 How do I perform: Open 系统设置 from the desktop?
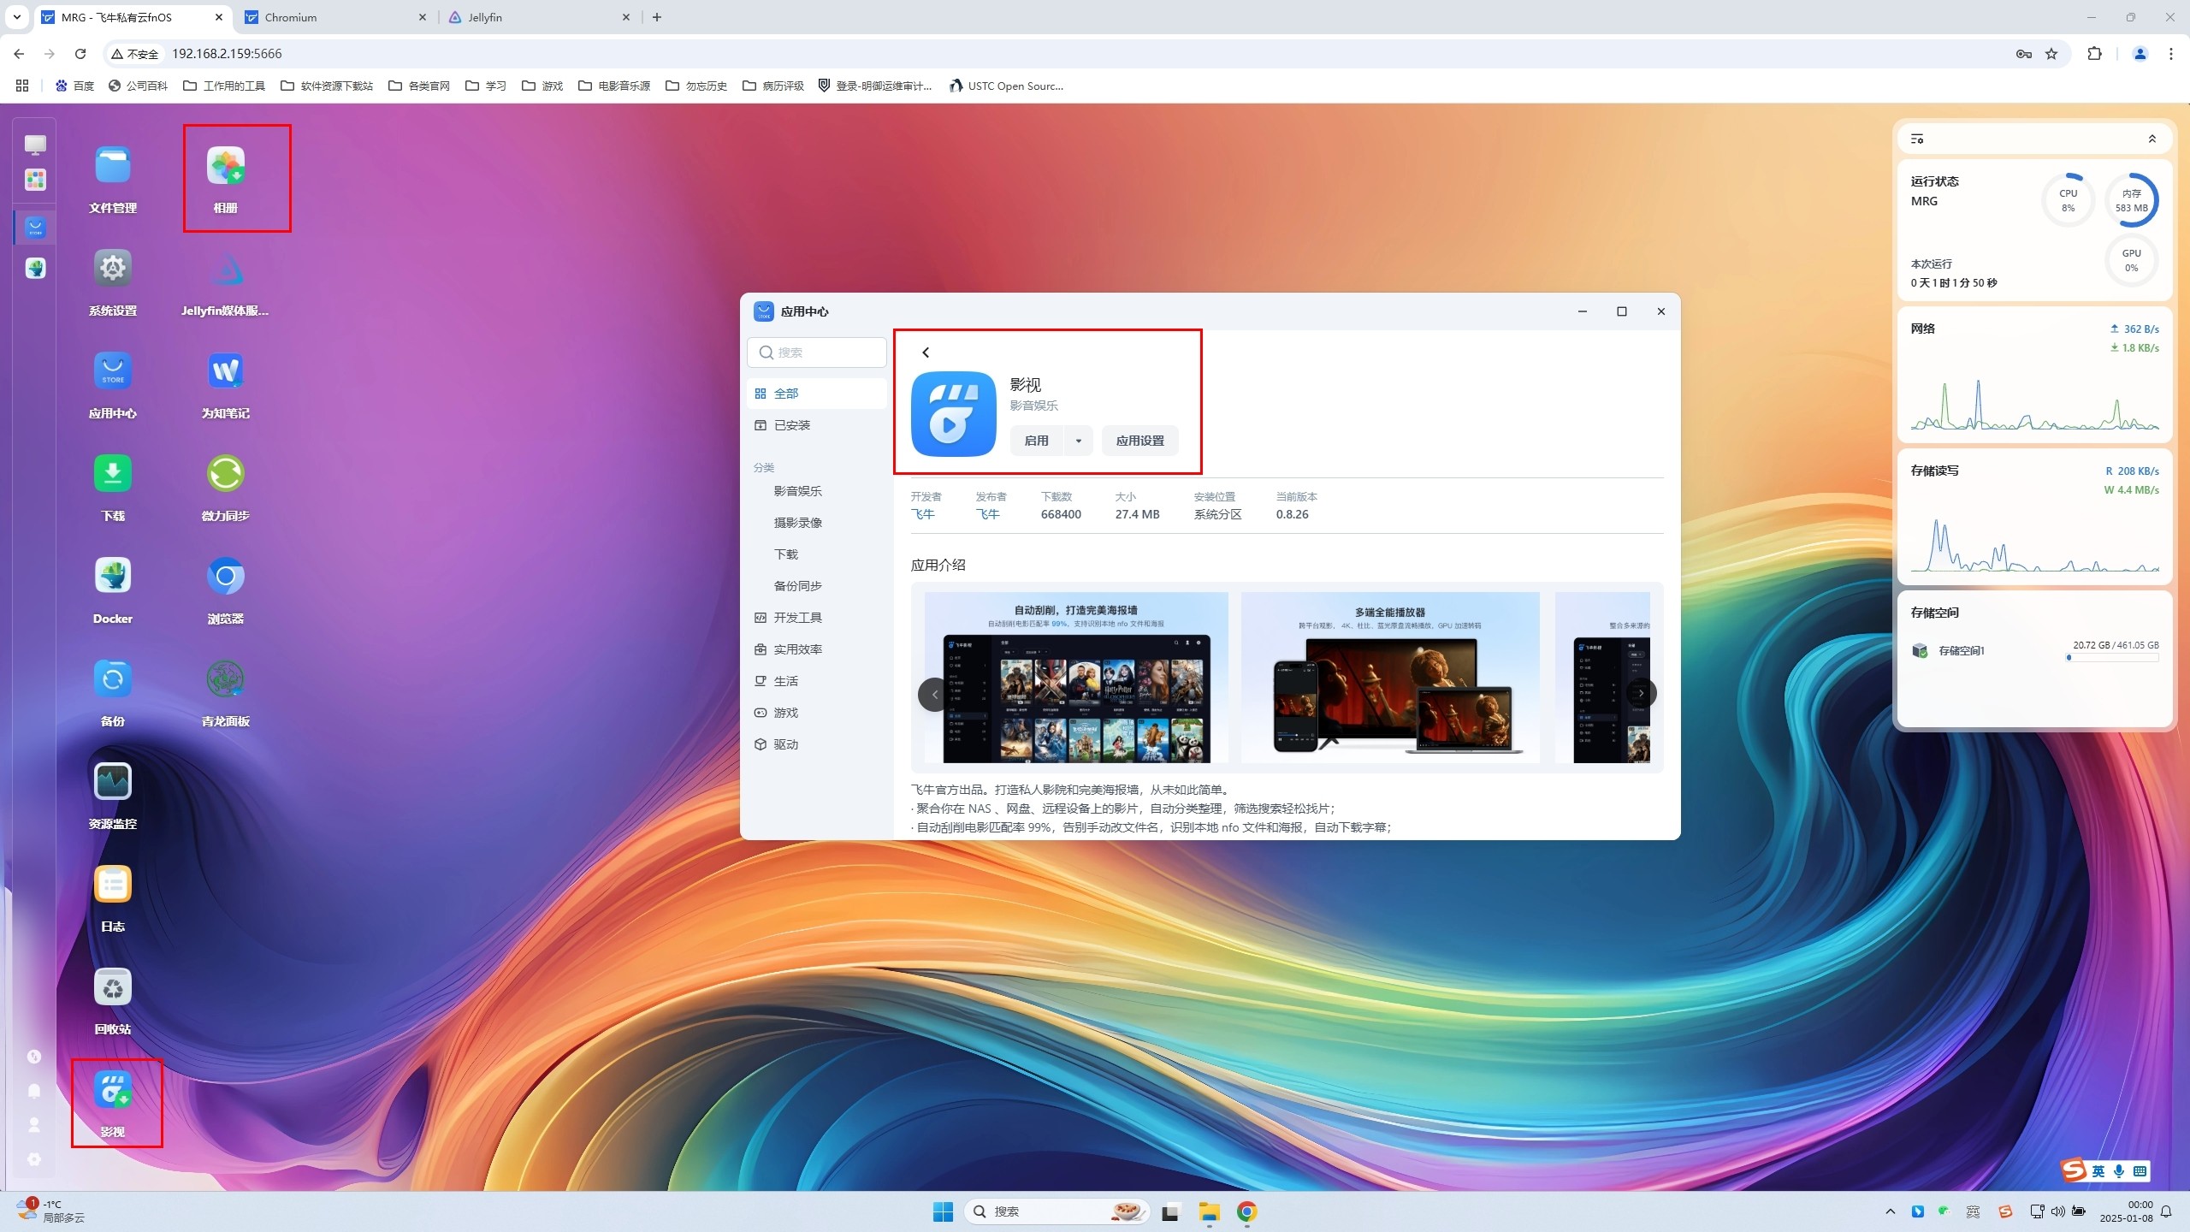112,269
